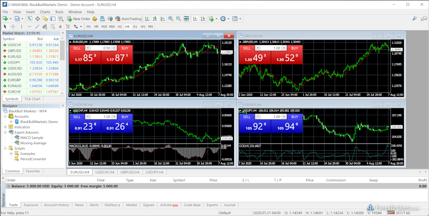Image resolution: width=429 pixels, height=216 pixels.
Task: Launch MetaEditor with the yellow book icon
Action: [94, 19]
